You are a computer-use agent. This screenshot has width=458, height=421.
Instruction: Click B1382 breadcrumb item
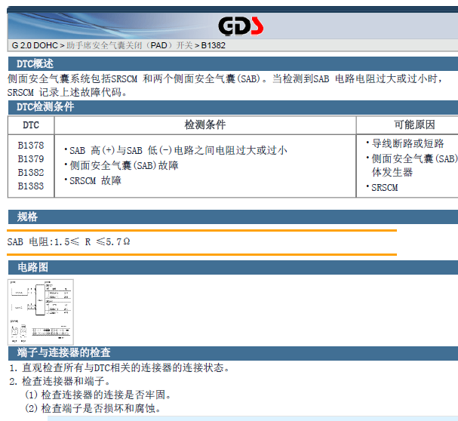pos(214,45)
